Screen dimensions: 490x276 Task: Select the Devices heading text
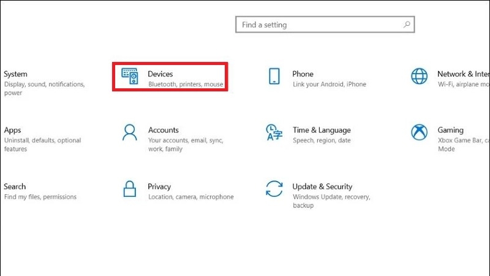tap(160, 74)
